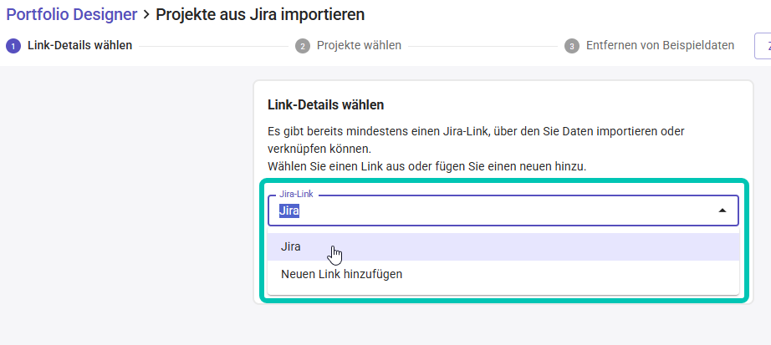Go to step 3 Entfernen von Beispieldaten
The width and height of the screenshot is (771, 345).
tap(649, 46)
